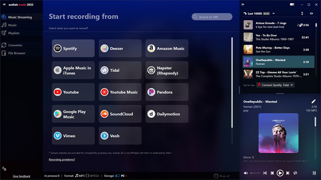Select Napster (Rhapsody) tile
321x180 pixels.
[167, 70]
